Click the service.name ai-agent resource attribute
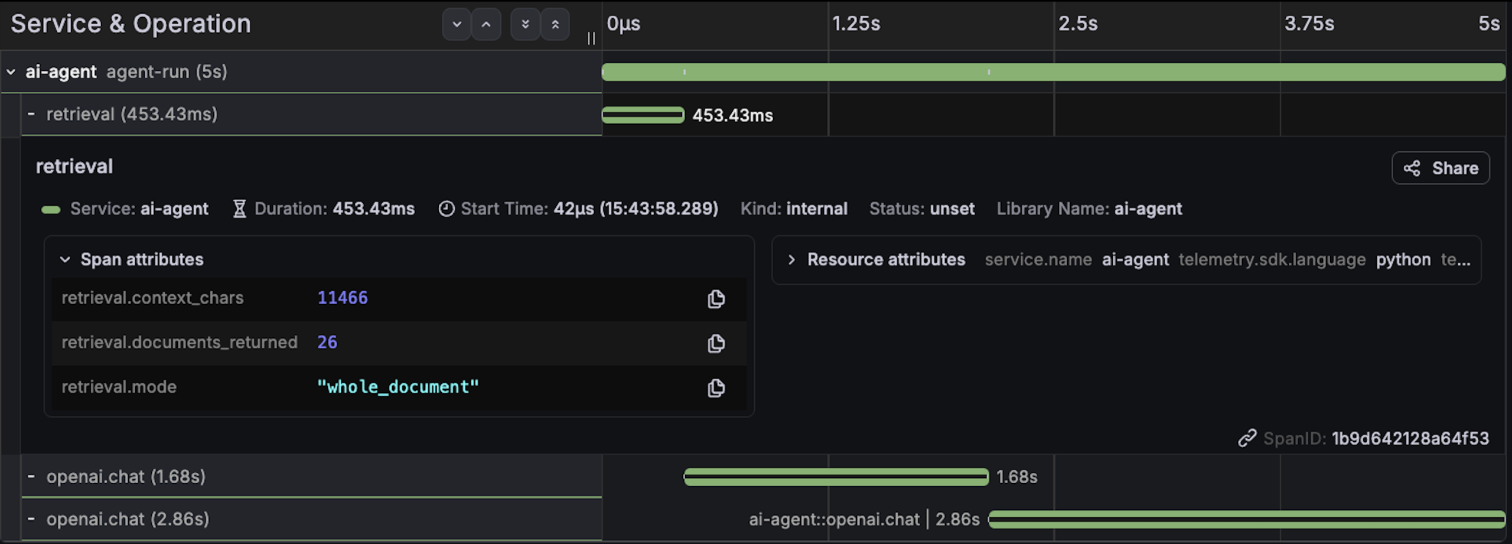 1077,259
